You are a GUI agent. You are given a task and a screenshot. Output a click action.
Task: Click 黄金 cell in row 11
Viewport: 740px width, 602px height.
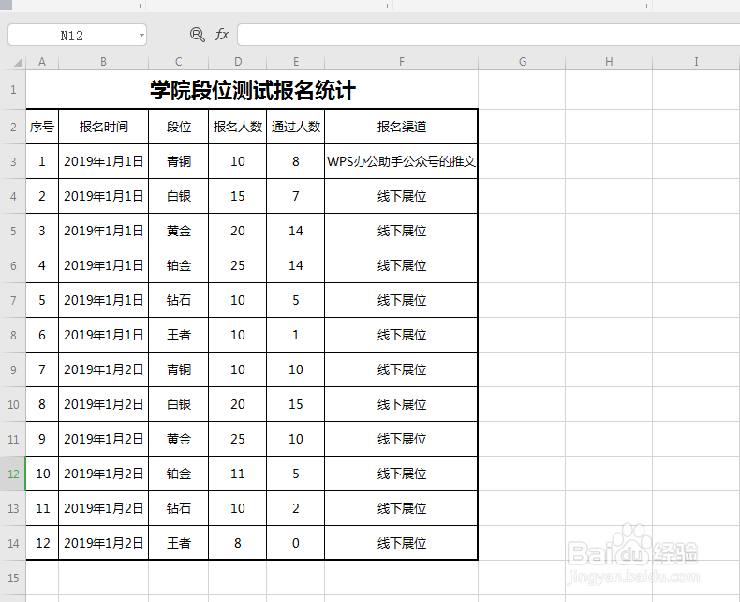(178, 439)
